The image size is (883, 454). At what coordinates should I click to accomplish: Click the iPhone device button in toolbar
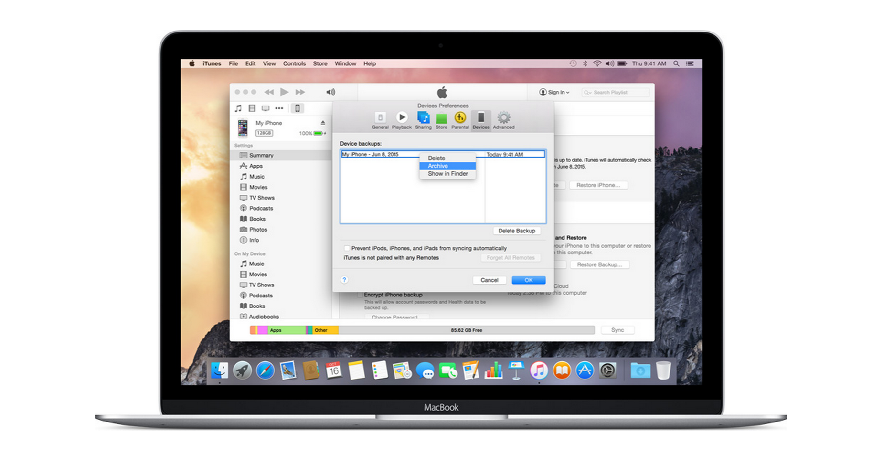(x=297, y=108)
